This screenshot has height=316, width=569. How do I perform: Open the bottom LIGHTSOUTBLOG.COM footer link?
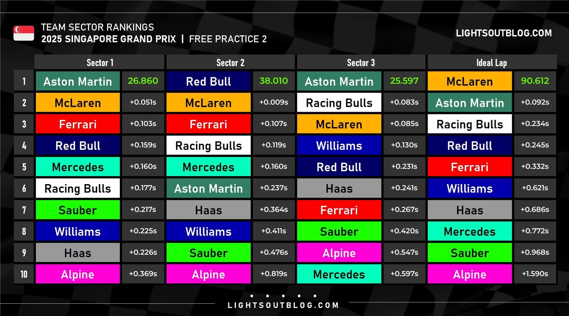[x=283, y=305]
